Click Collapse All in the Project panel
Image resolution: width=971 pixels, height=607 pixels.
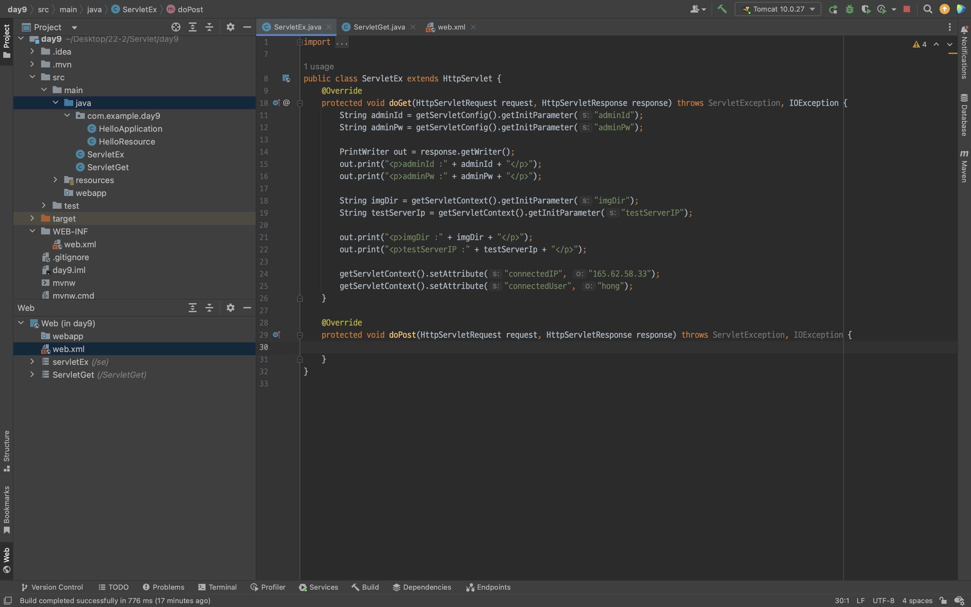[x=209, y=27]
